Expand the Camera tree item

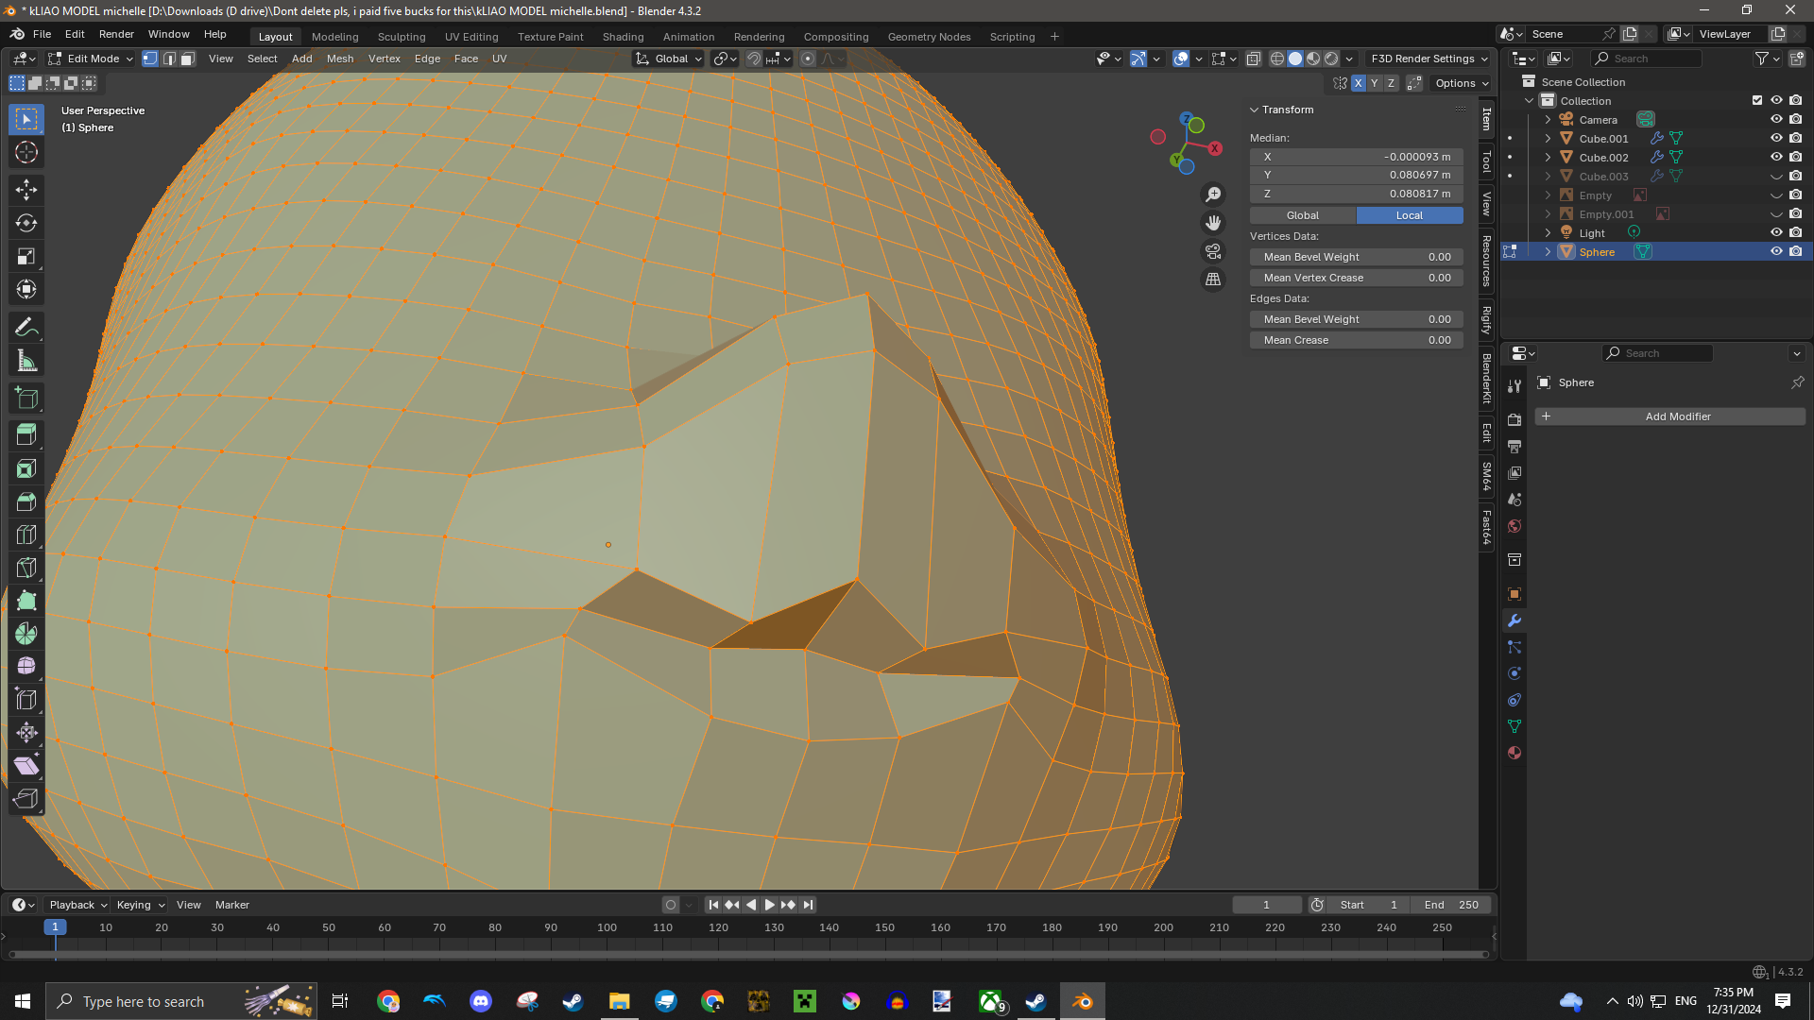click(1548, 120)
